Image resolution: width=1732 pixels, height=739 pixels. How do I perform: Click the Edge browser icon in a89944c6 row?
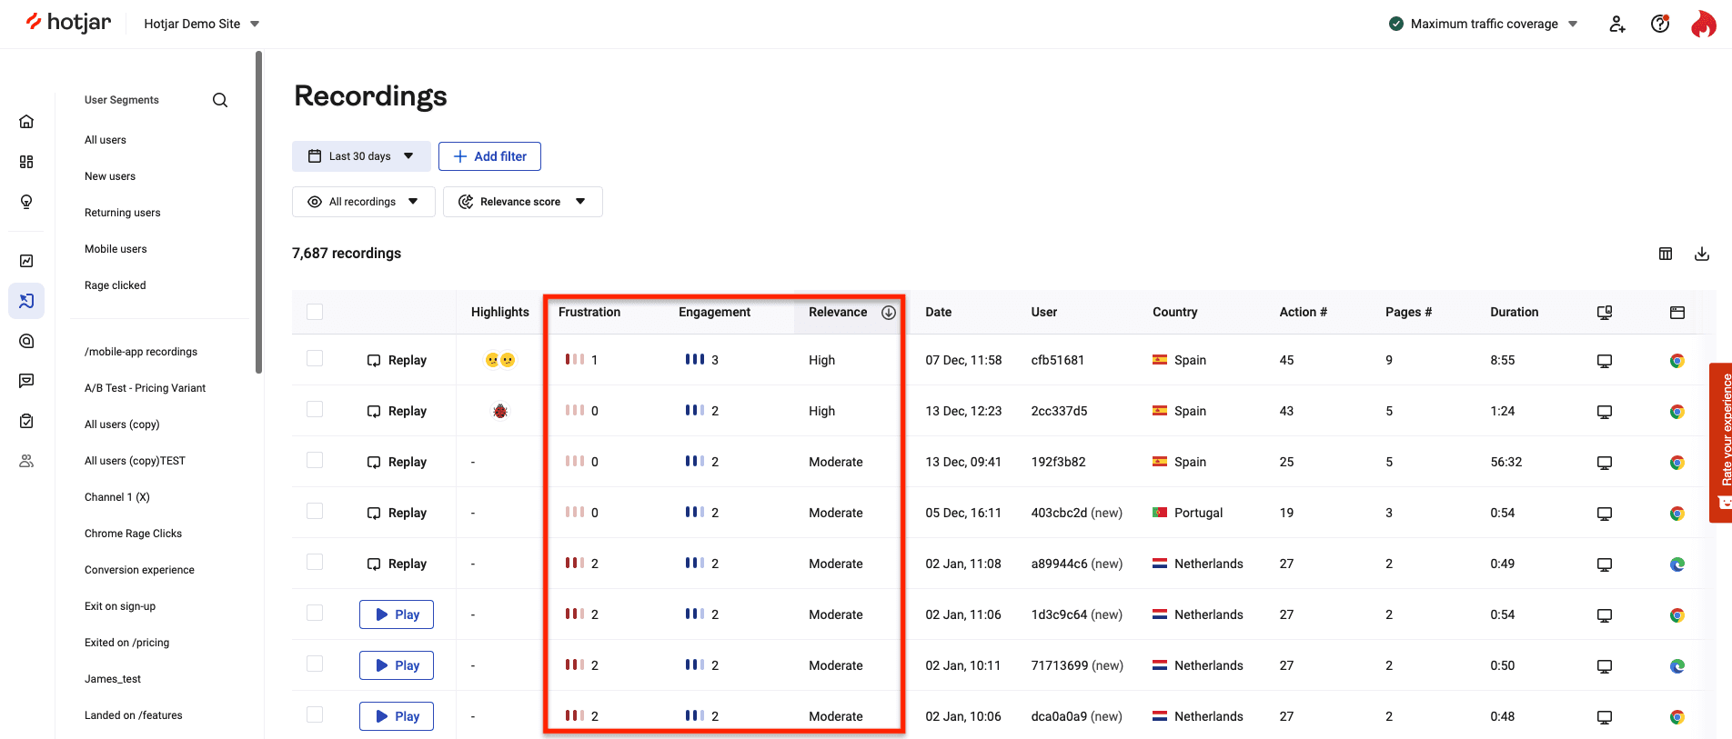(x=1677, y=564)
